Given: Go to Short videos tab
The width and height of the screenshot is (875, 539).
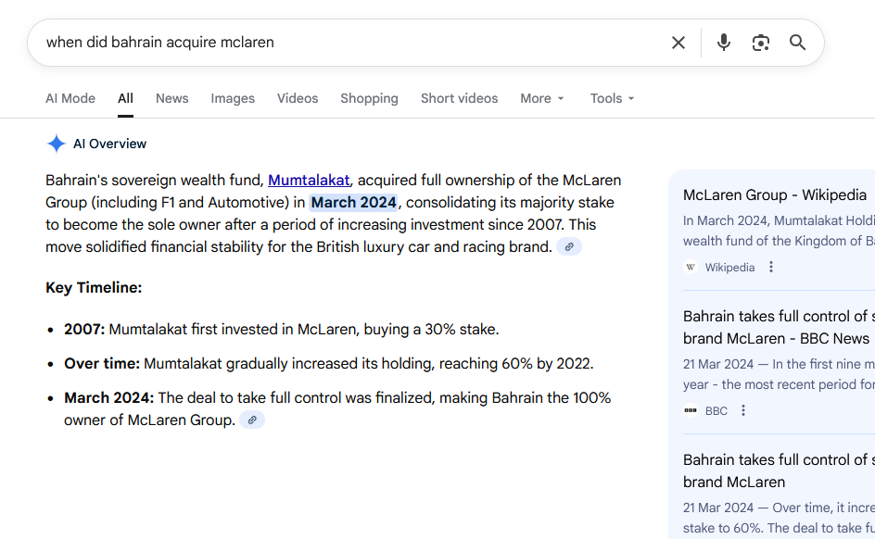Looking at the screenshot, I should tap(459, 98).
